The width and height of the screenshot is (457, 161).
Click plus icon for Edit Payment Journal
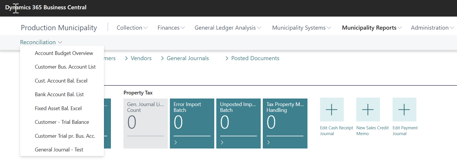click(x=404, y=110)
